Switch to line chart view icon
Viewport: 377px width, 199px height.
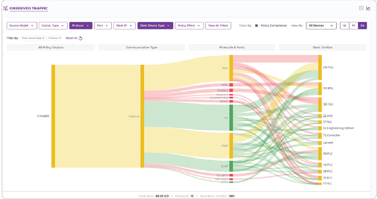coord(369,8)
